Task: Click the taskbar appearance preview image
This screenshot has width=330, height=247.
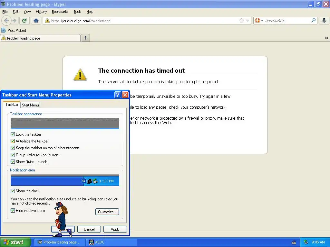Action: [x=65, y=123]
